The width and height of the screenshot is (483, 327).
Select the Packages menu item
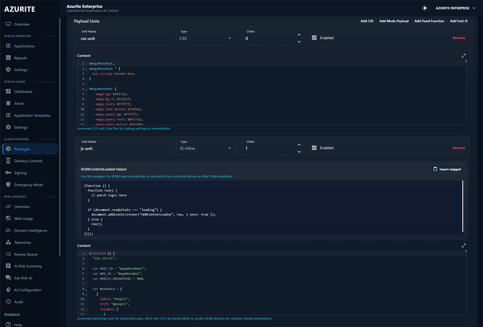30,149
